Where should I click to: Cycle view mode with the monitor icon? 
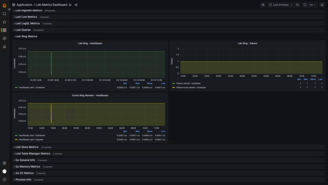point(322,5)
